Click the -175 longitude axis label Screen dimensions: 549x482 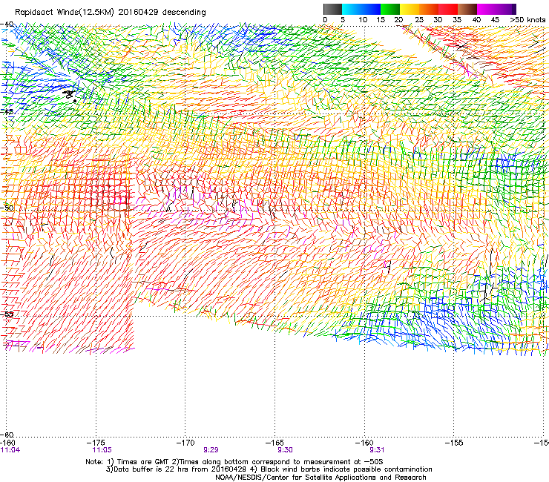pyautogui.click(x=96, y=443)
